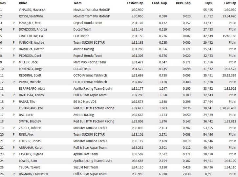Select the Suzuki Test Team name
The height and width of the screenshot is (177, 238).
tap(87, 167)
